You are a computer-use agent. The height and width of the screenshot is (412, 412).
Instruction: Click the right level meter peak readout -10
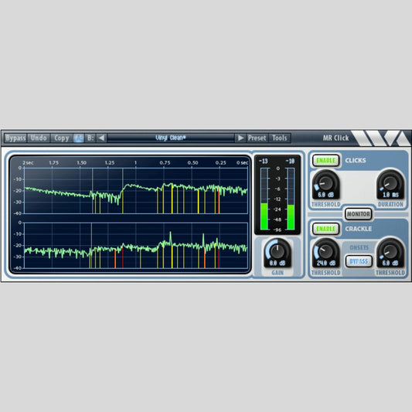291,161
